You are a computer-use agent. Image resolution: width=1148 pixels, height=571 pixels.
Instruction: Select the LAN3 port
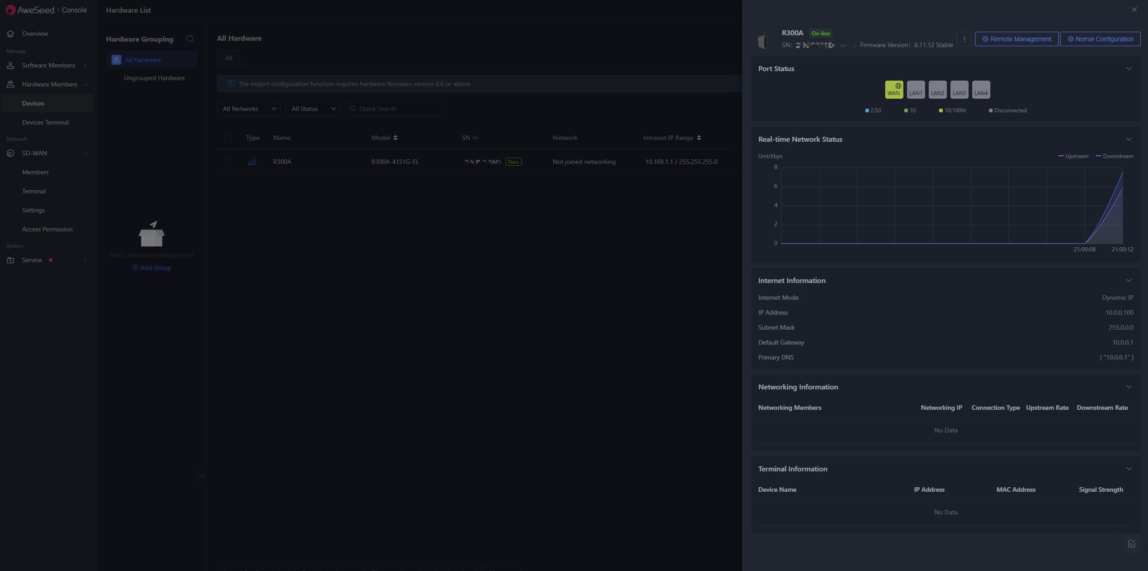click(959, 90)
